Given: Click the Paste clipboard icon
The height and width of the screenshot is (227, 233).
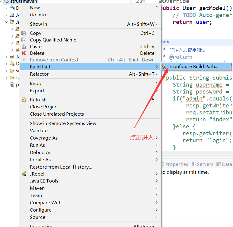Looking at the screenshot, I should click(24, 47).
